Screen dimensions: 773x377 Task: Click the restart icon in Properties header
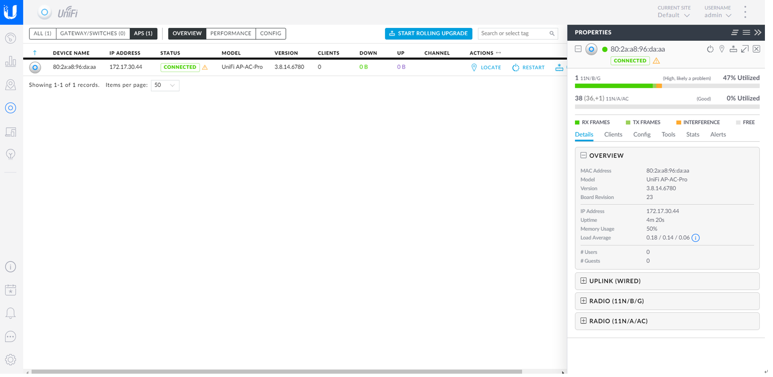(x=710, y=49)
